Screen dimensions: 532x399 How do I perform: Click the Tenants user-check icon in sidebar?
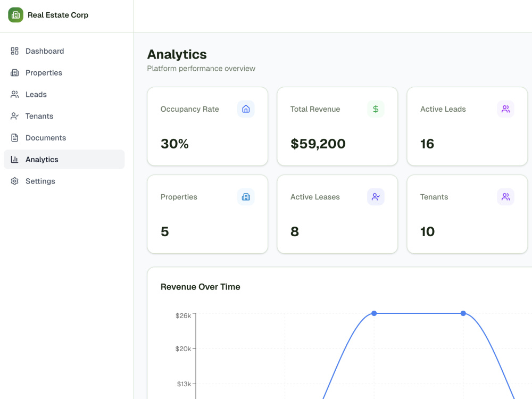point(14,116)
